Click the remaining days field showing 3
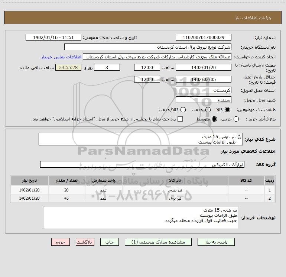 pyautogui.click(x=107, y=67)
